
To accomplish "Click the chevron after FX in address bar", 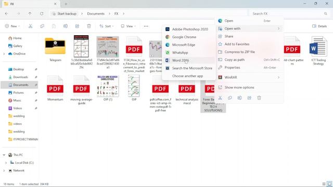I will click(x=123, y=14).
